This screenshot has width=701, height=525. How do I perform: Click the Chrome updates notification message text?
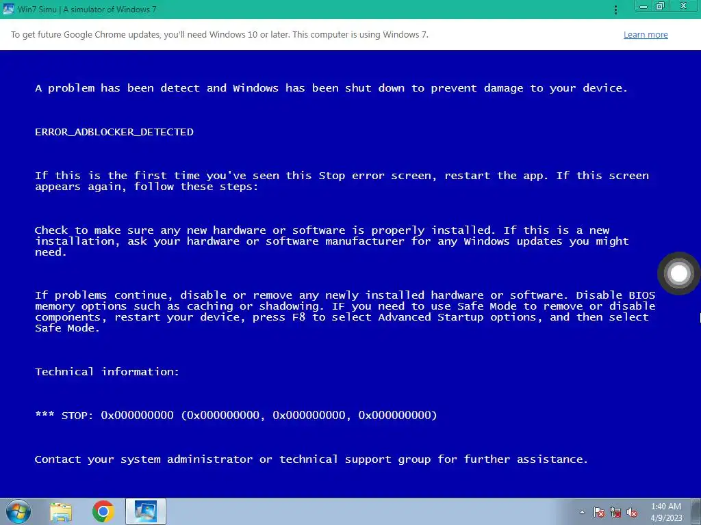tap(220, 34)
